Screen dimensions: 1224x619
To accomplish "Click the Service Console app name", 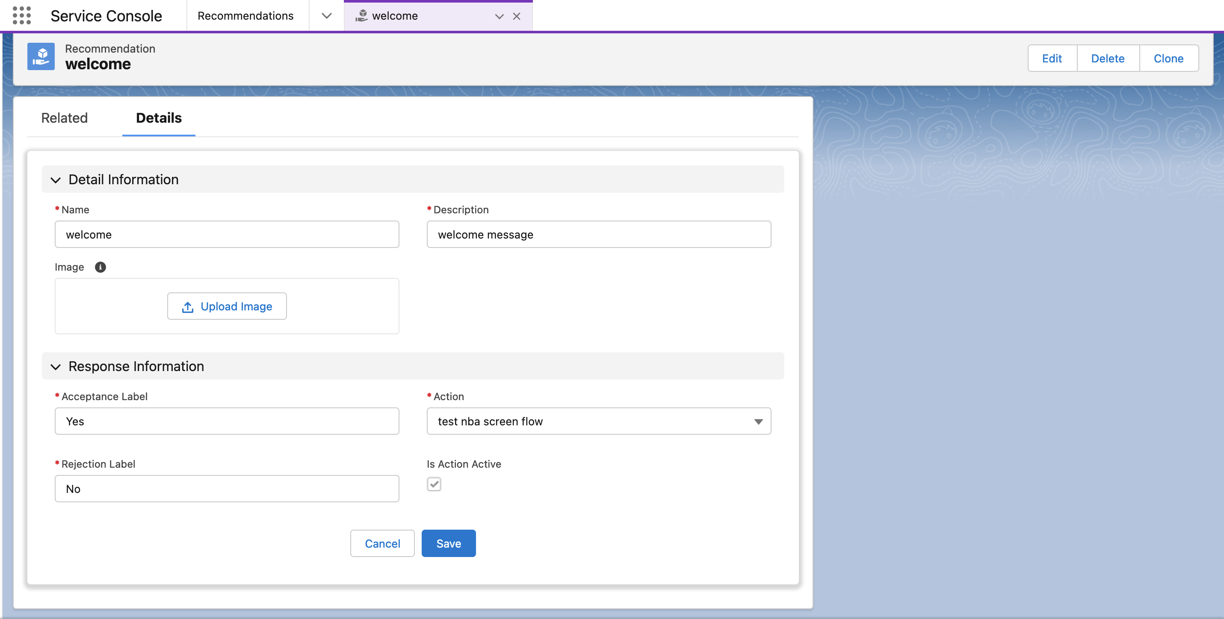I will pos(106,16).
